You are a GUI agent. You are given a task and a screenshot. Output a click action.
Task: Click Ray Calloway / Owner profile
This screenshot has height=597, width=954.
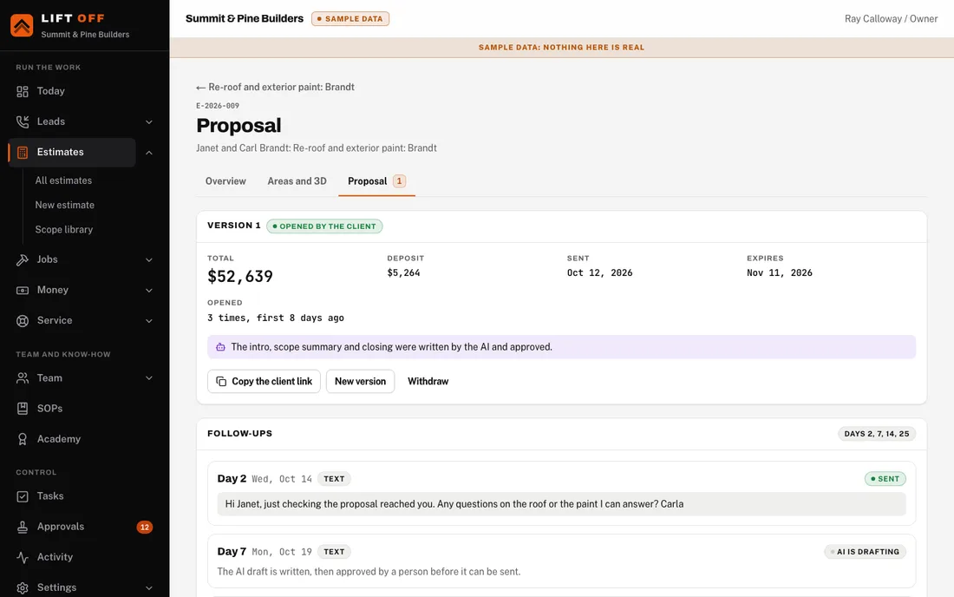[x=891, y=19]
